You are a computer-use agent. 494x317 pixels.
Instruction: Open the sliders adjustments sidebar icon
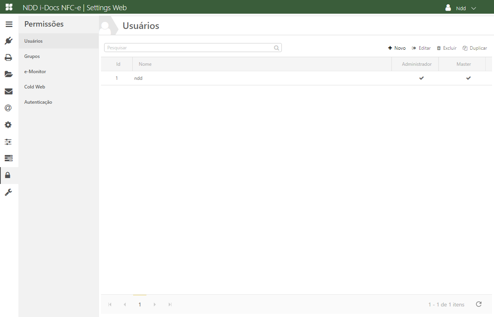click(x=8, y=142)
